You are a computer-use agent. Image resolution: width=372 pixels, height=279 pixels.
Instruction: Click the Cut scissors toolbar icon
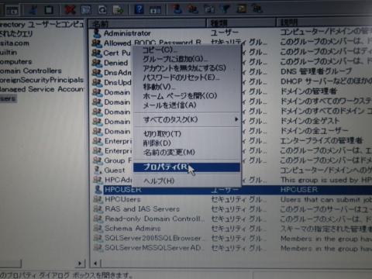[33, 10]
